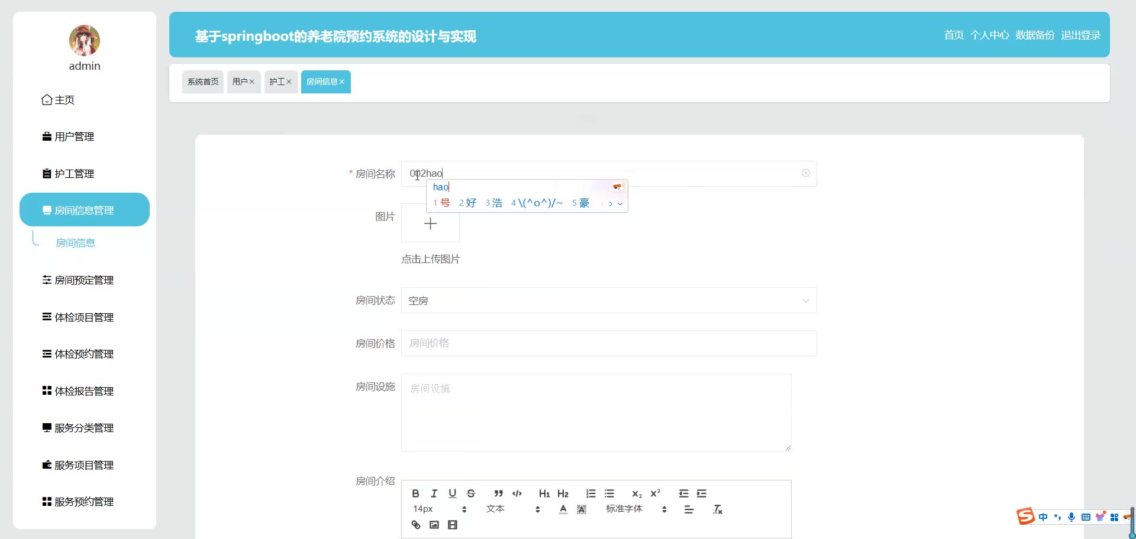
Task: Expand the IME candidate list
Action: [620, 204]
